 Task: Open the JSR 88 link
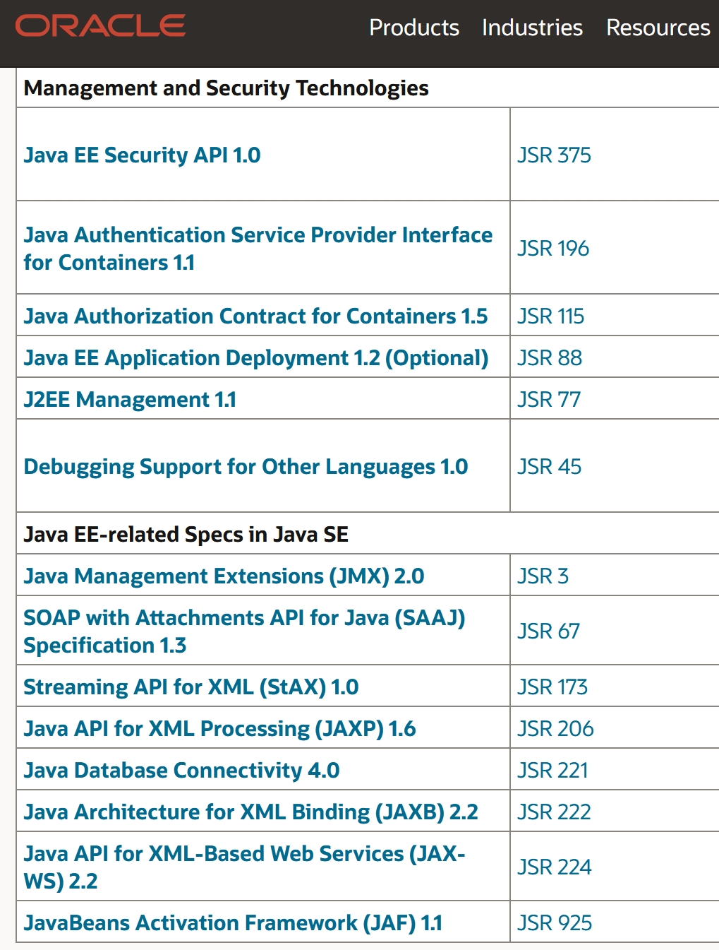[550, 357]
